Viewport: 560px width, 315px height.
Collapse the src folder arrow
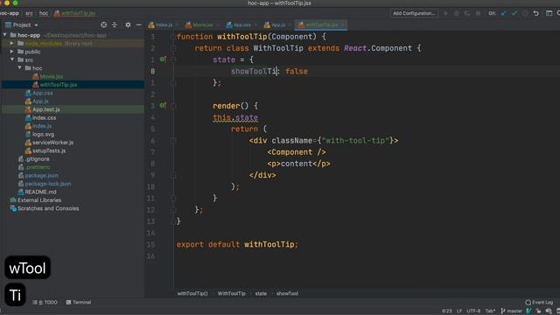(12, 59)
